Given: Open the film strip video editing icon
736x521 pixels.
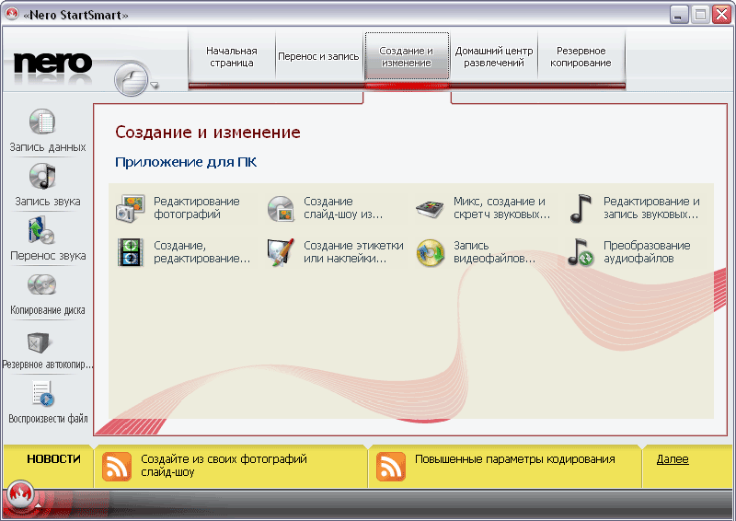Looking at the screenshot, I should (x=131, y=252).
